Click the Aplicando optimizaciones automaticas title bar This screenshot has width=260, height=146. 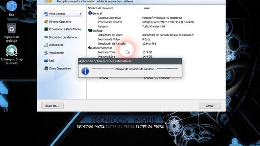[130, 61]
